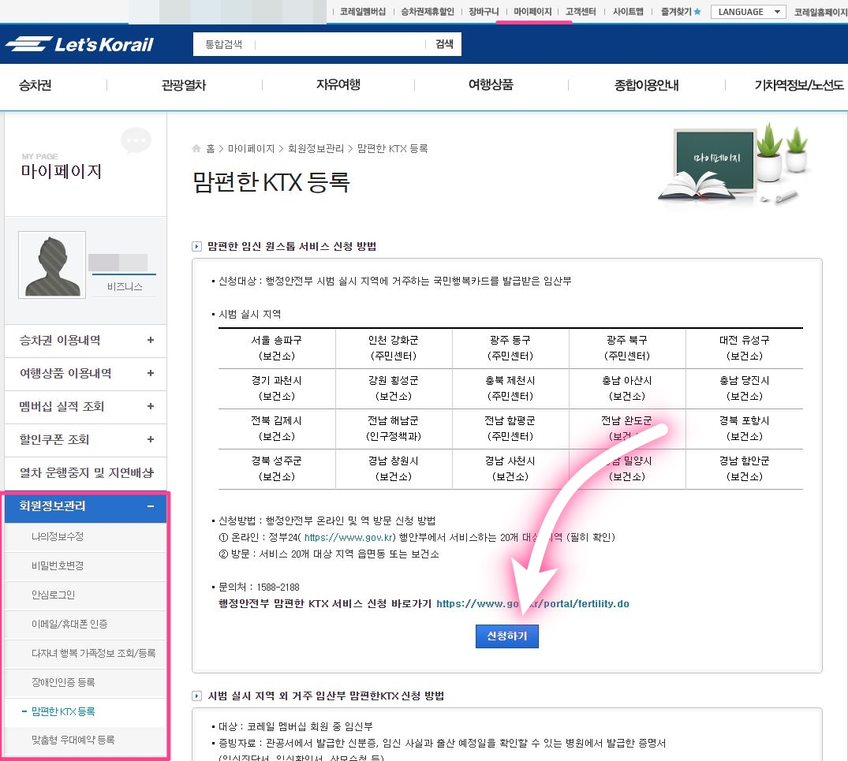Image resolution: width=848 pixels, height=761 pixels.
Task: Click the 문의처 : 1588-2188 text
Action: click(x=259, y=587)
